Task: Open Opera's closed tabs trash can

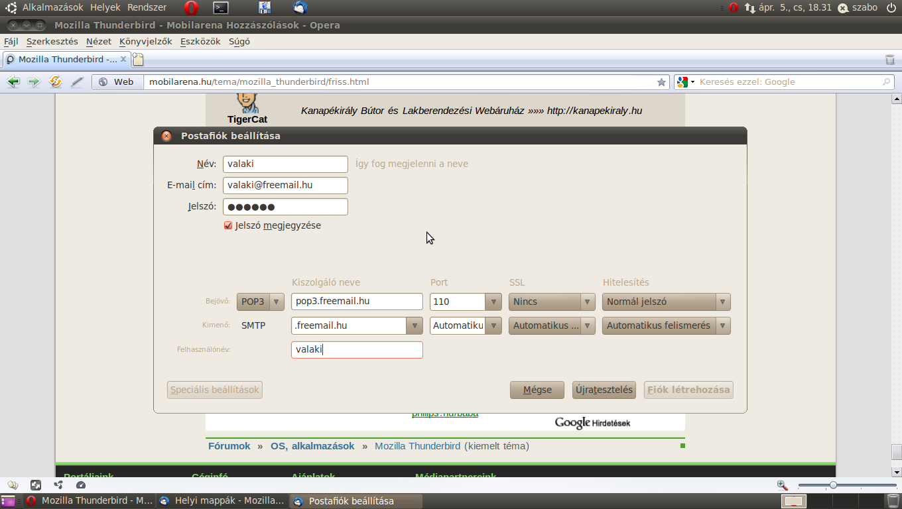Action: 890,60
